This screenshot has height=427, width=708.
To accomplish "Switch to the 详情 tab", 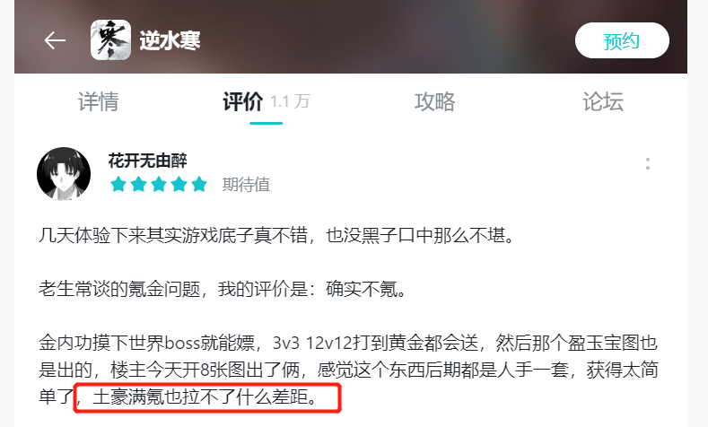I will (99, 101).
